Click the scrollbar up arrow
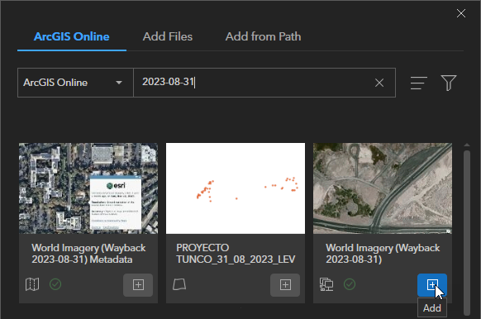The width and height of the screenshot is (481, 319). coord(467,145)
